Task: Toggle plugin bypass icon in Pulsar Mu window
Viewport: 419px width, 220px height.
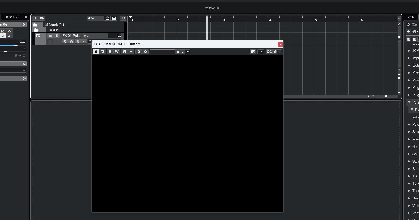Action: pyautogui.click(x=103, y=52)
